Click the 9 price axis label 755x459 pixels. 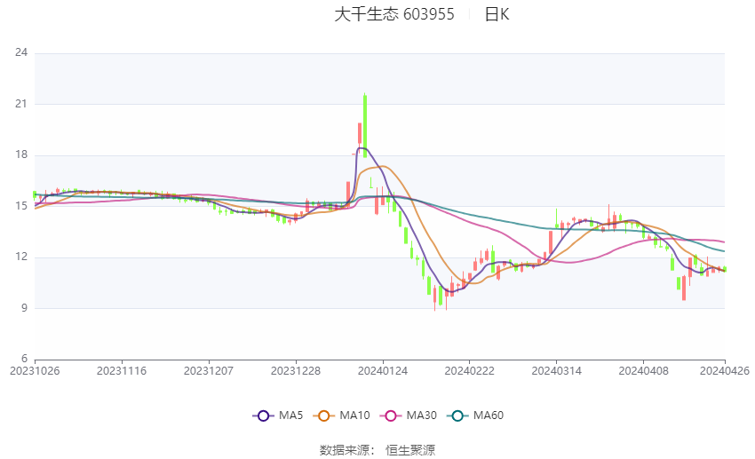click(x=24, y=308)
